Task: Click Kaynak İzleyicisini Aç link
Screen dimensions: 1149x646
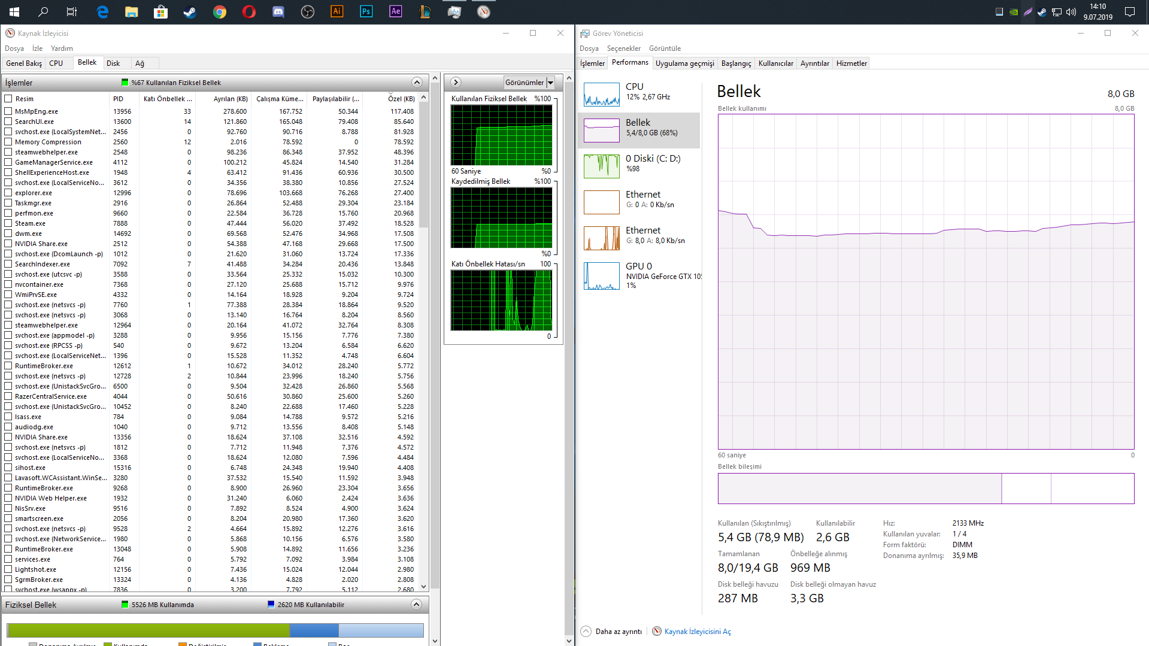Action: (x=698, y=632)
